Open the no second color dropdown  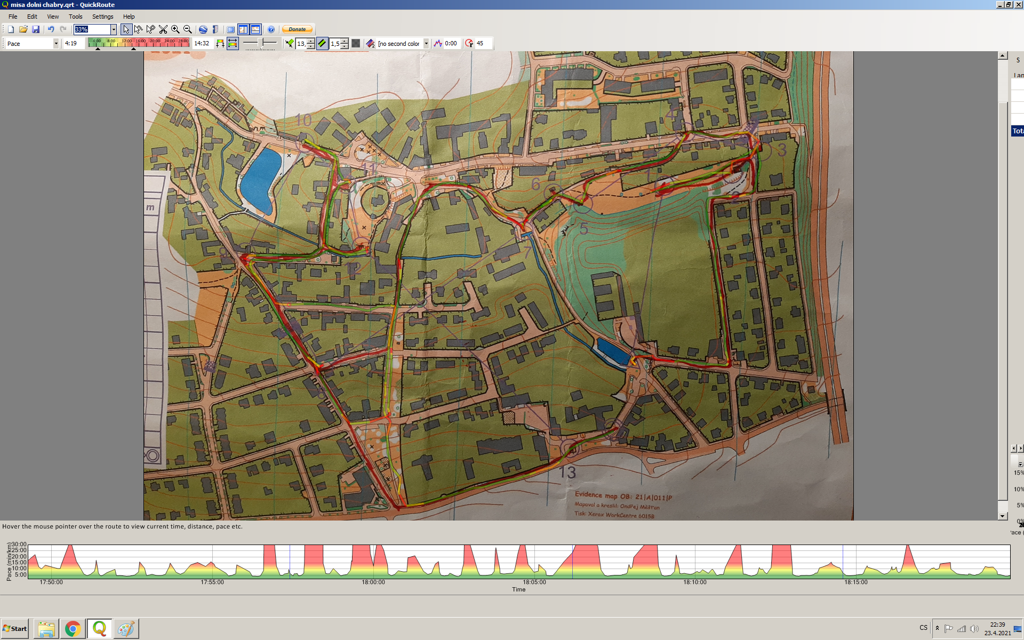426,44
